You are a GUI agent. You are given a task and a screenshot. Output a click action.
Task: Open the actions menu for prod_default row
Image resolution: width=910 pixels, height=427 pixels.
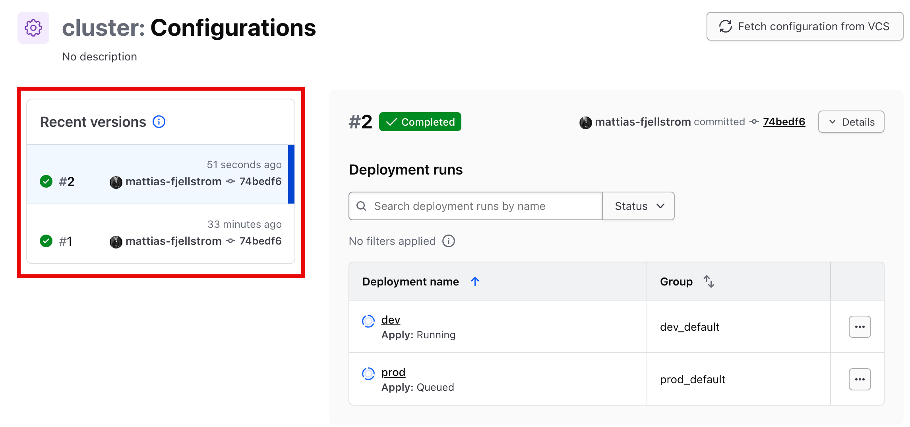(860, 379)
